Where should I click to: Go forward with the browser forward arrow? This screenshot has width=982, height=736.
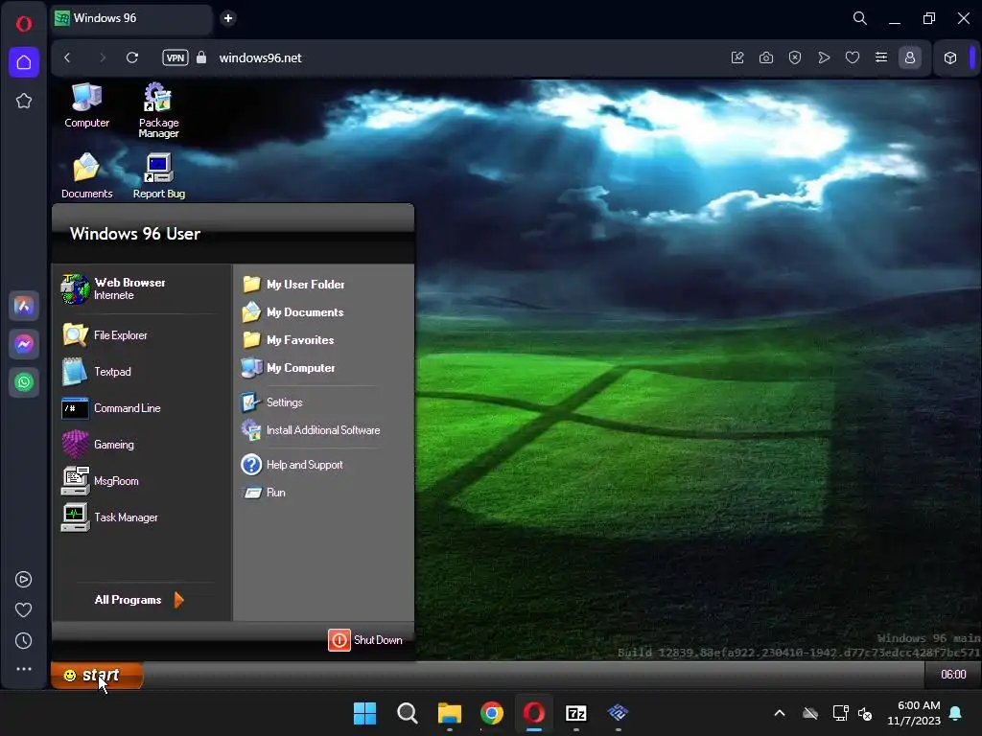tap(102, 57)
